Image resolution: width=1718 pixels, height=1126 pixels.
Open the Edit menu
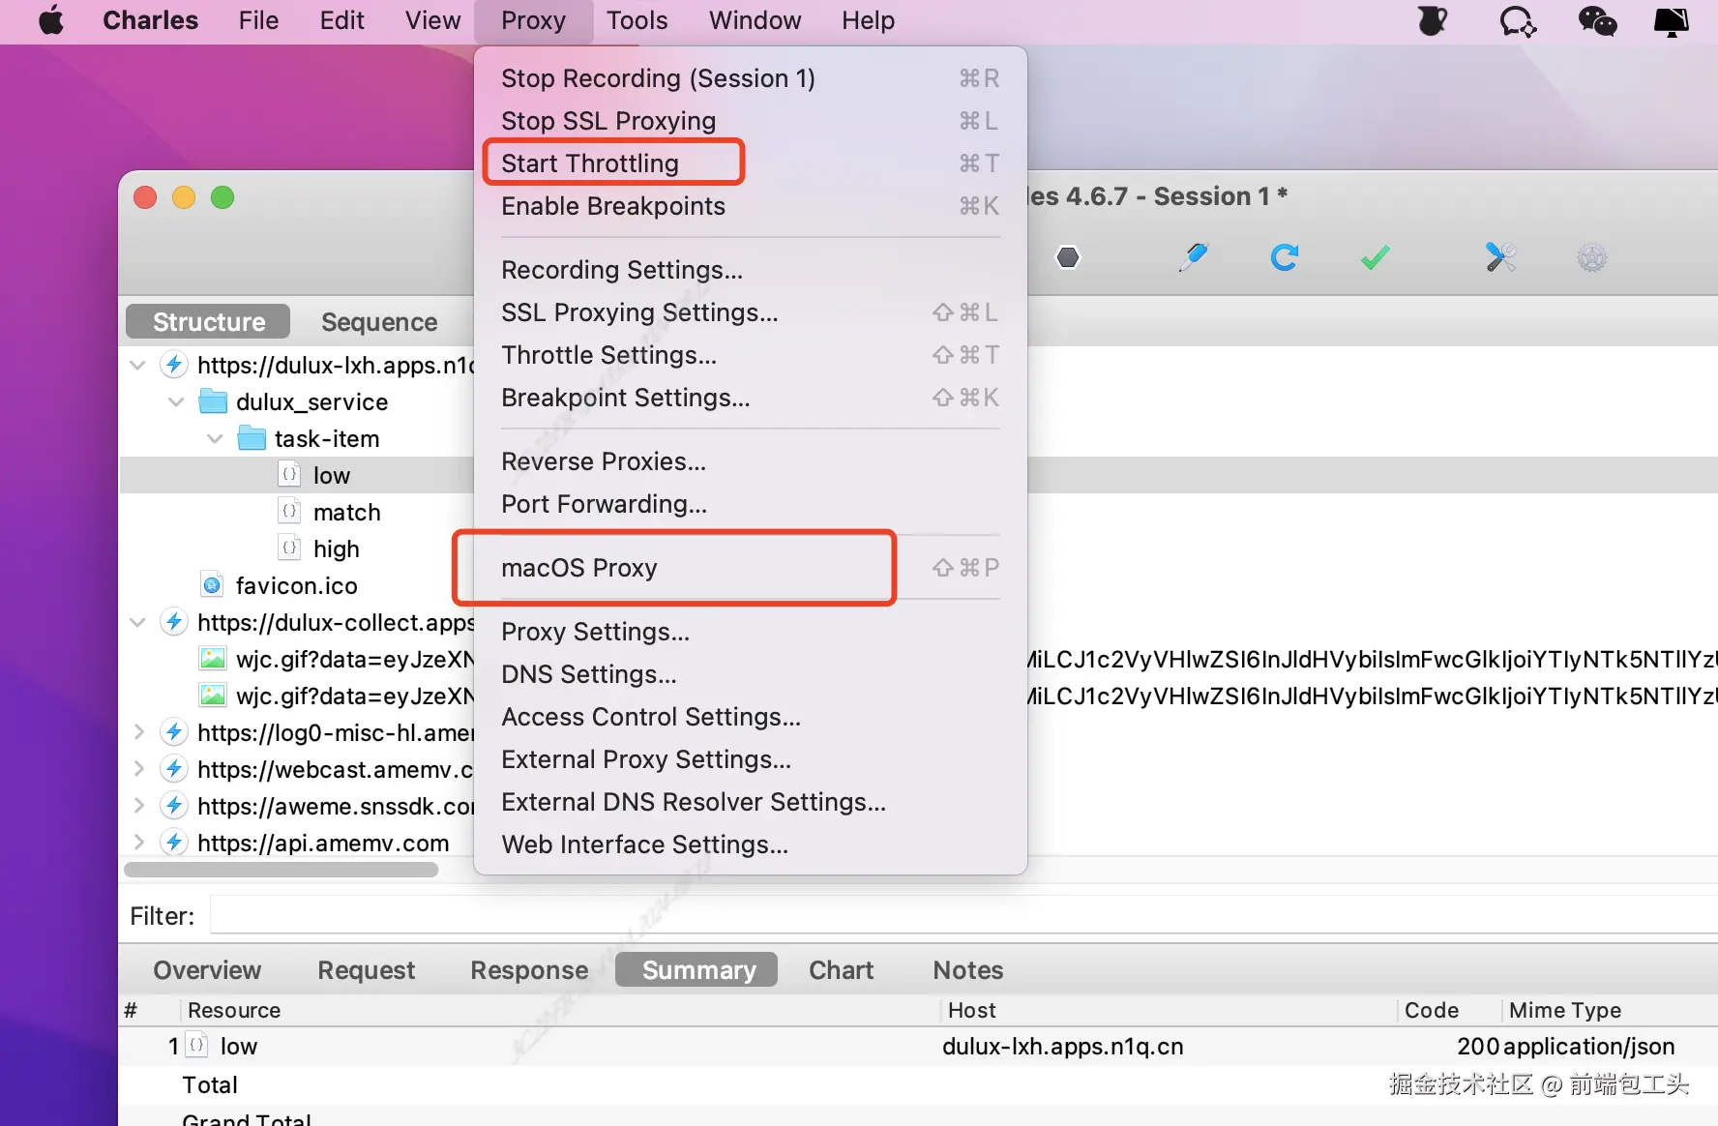tap(342, 20)
